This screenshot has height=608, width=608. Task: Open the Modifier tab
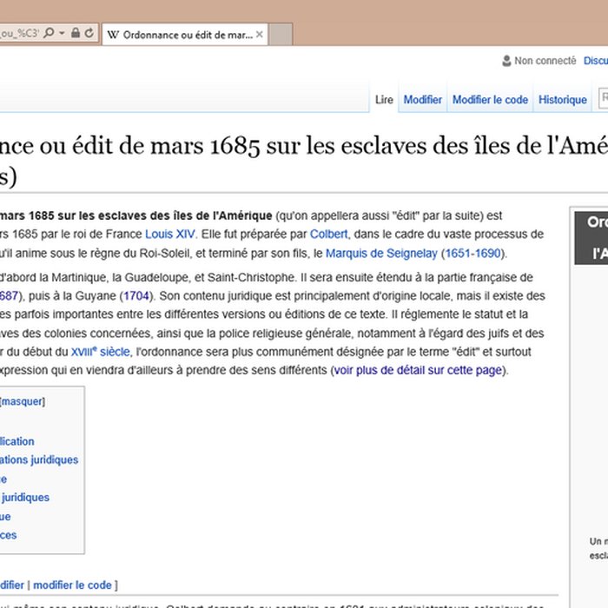423,100
